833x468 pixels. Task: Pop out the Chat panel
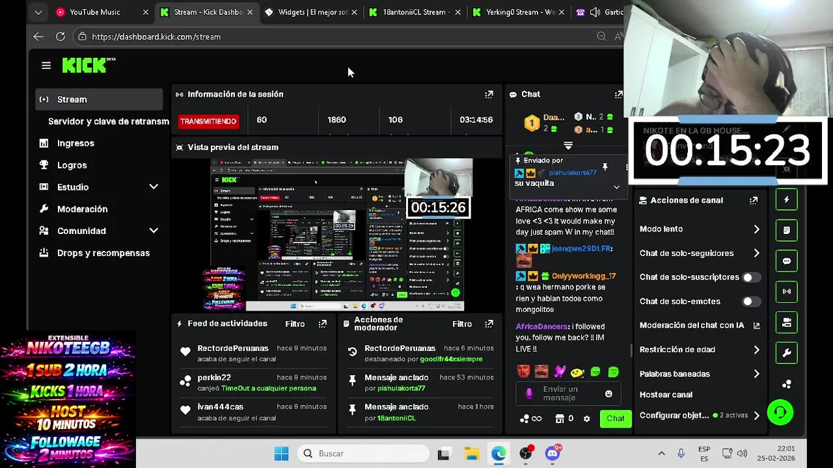coord(618,94)
